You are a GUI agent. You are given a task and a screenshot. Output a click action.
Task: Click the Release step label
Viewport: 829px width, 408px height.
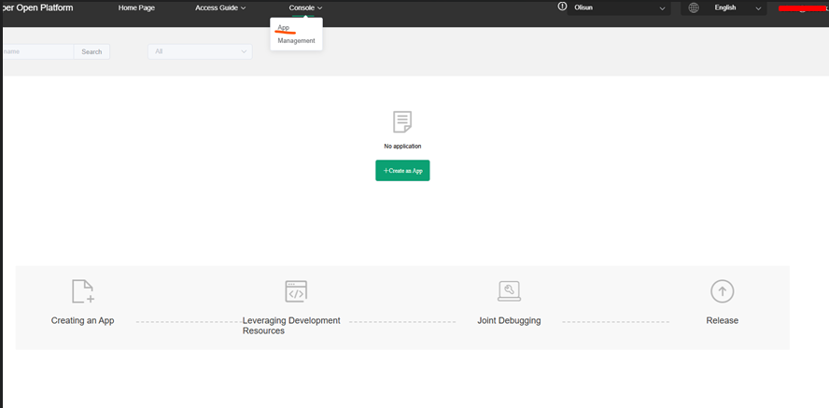[x=722, y=320]
